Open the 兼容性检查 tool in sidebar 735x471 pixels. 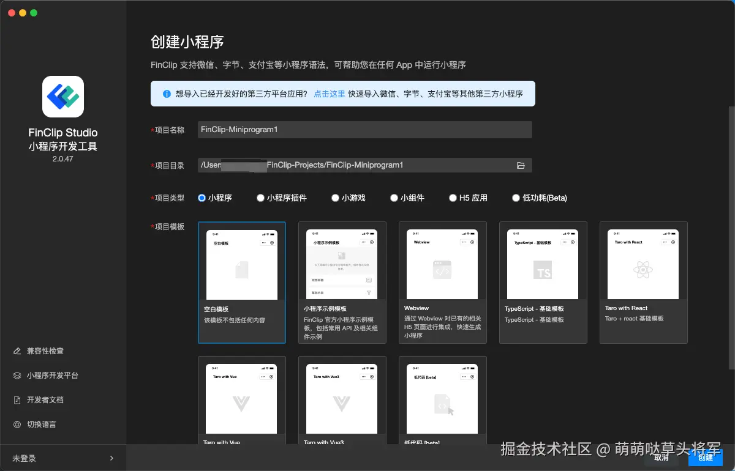[46, 350]
